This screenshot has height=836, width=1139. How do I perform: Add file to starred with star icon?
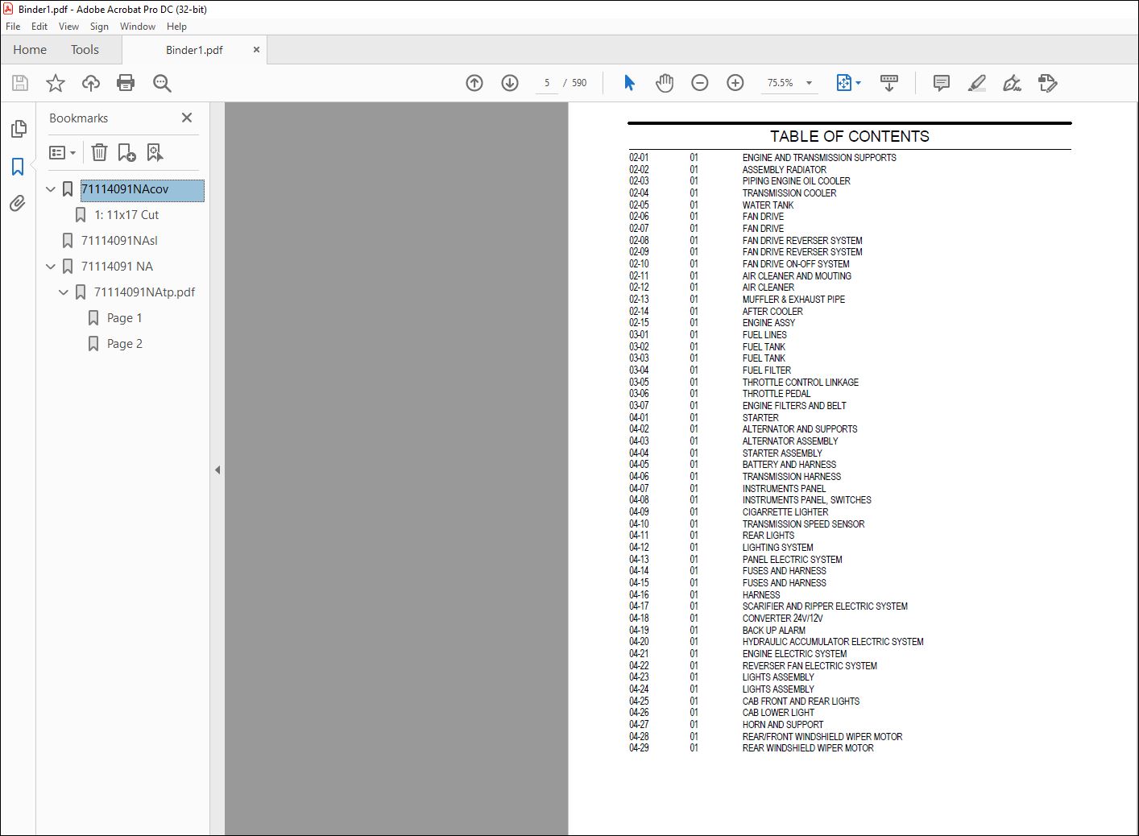(x=56, y=83)
